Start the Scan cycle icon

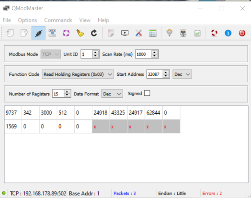coord(66,33)
